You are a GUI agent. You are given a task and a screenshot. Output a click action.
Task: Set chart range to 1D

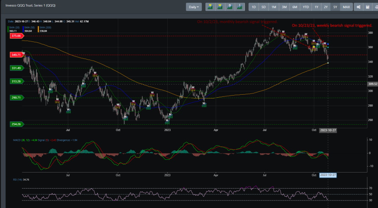[253, 7]
